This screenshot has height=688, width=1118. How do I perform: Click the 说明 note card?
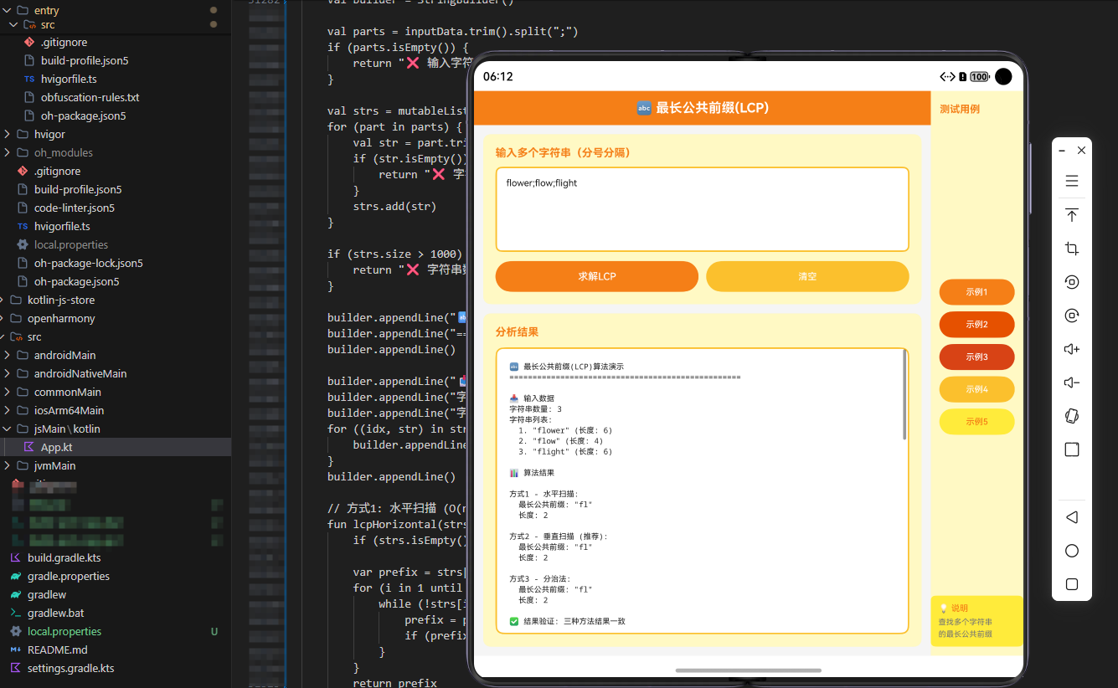pos(976,621)
